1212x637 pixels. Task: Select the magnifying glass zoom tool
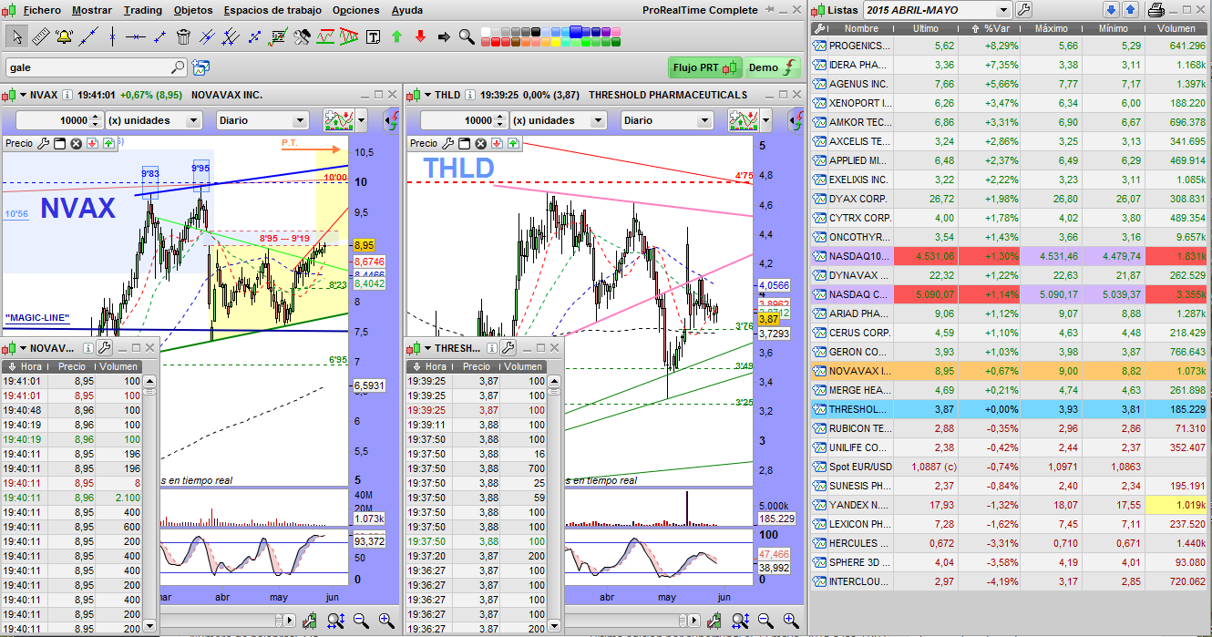467,36
